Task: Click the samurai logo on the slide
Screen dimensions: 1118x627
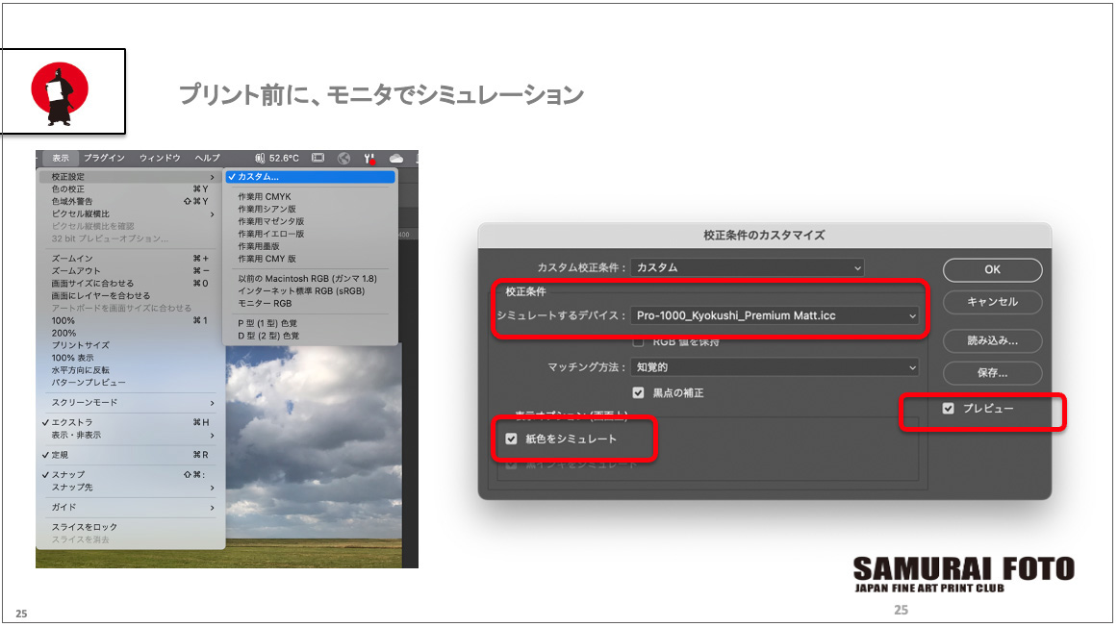Action: point(60,92)
